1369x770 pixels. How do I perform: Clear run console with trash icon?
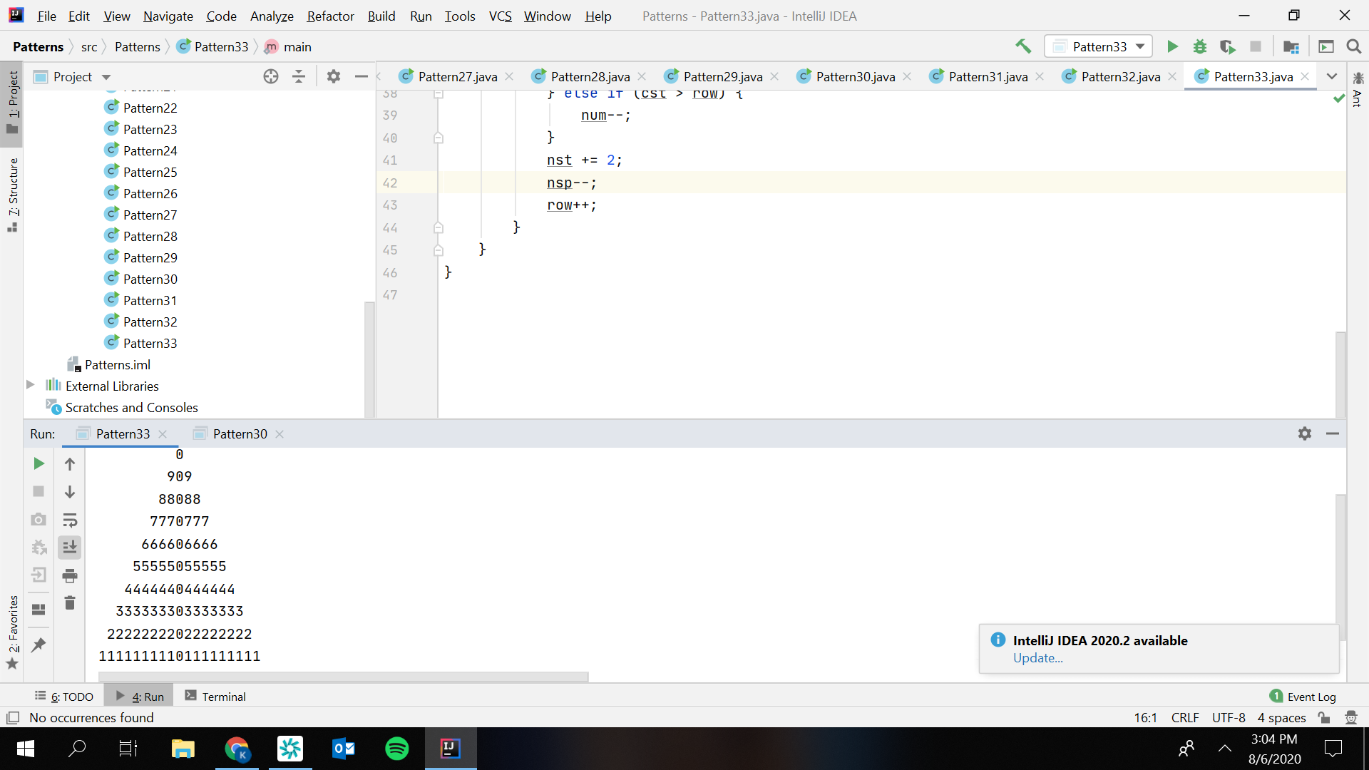pos(70,603)
